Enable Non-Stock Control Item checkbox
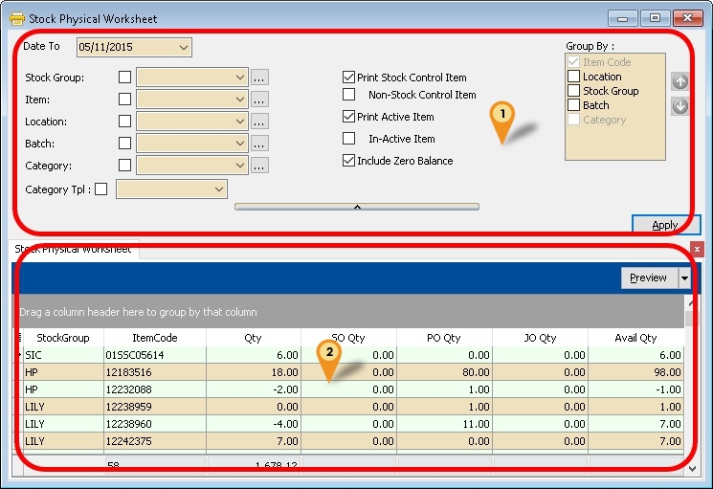The image size is (713, 489). [349, 95]
